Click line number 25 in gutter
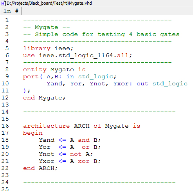 [x=5, y=190]
